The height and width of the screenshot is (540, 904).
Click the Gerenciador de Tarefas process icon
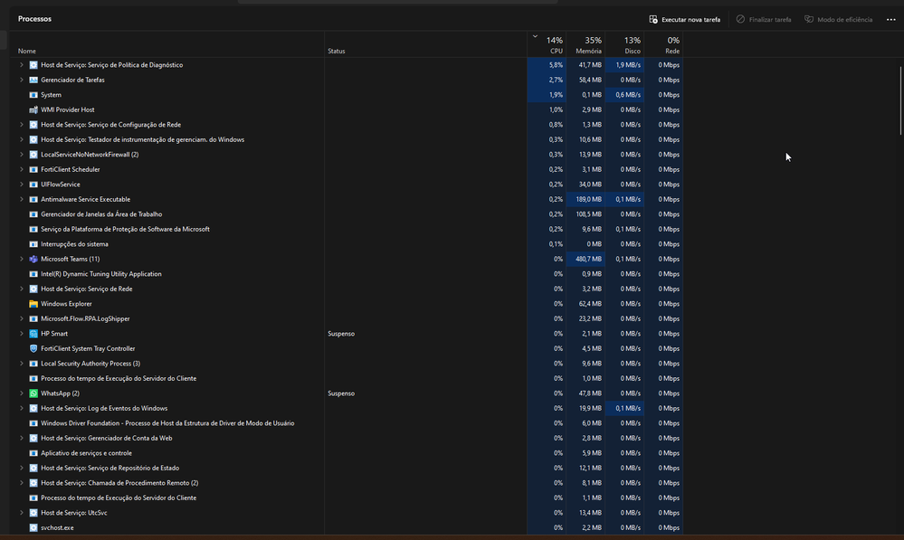pos(33,81)
